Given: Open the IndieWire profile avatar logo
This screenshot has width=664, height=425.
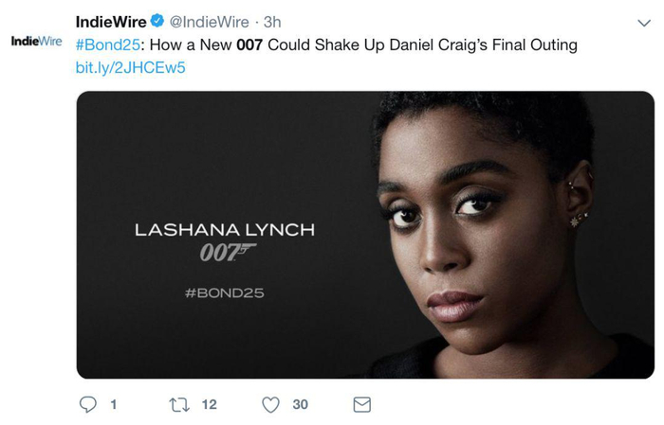Looking at the screenshot, I should 36,41.
